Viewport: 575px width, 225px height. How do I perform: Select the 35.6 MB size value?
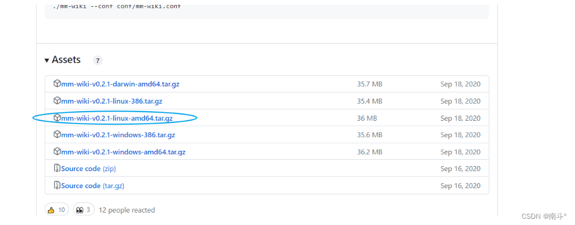[x=370, y=135]
